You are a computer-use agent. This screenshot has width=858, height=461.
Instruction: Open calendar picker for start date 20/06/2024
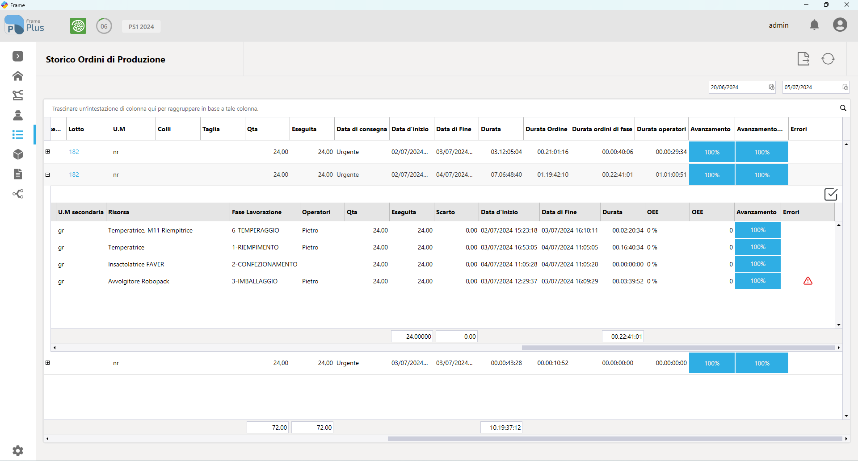click(771, 87)
